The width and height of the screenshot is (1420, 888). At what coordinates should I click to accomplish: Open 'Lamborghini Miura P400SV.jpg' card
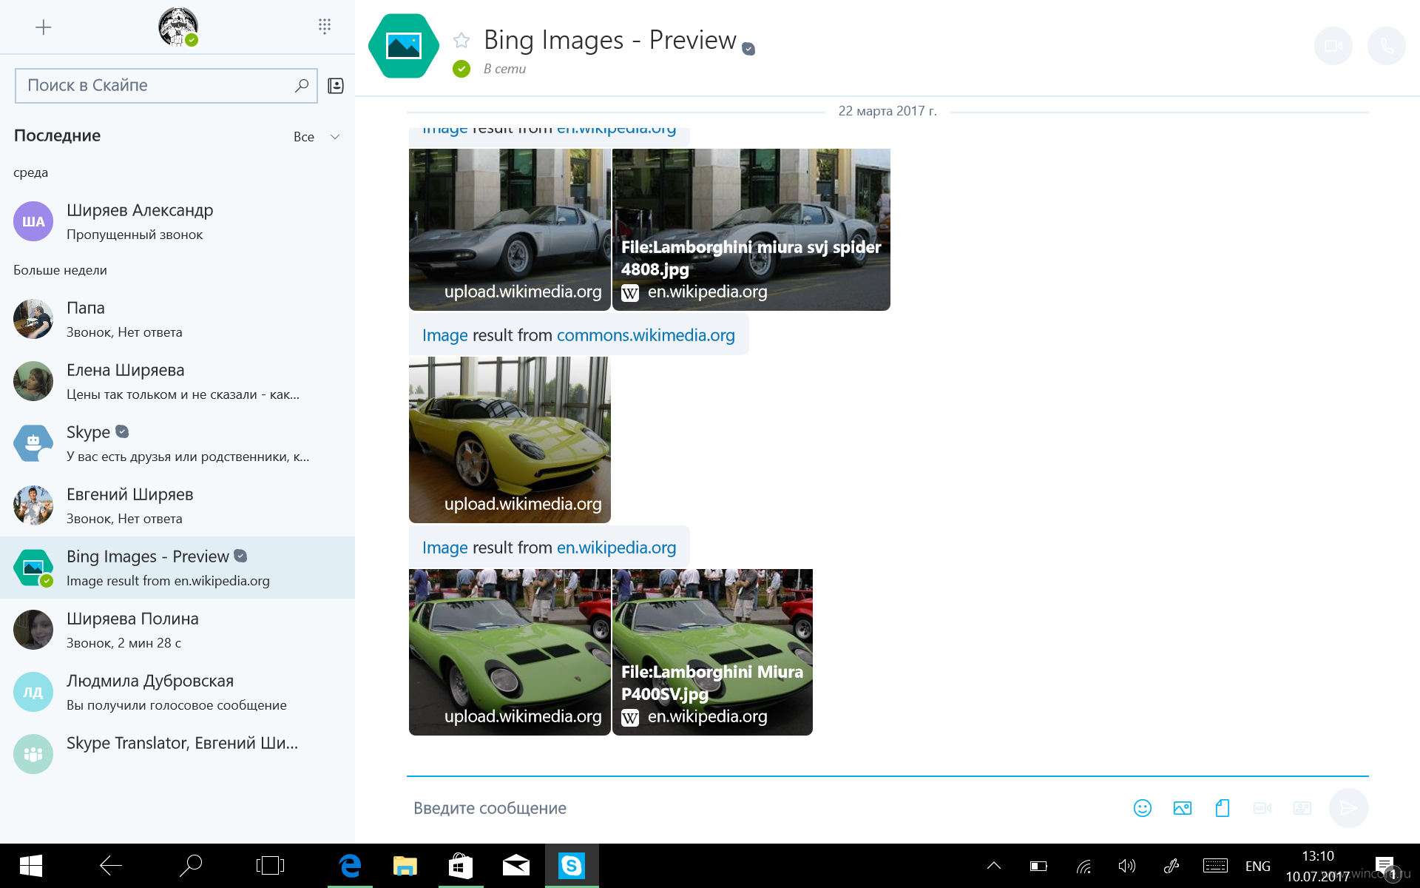[x=712, y=652]
